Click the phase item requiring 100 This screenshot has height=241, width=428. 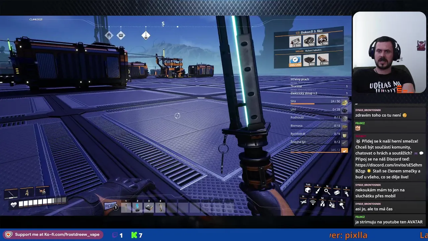pos(323,40)
